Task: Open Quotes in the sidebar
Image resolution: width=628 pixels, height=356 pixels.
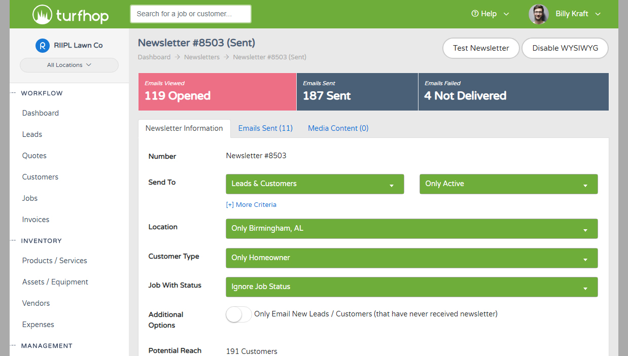Action: pyautogui.click(x=34, y=156)
